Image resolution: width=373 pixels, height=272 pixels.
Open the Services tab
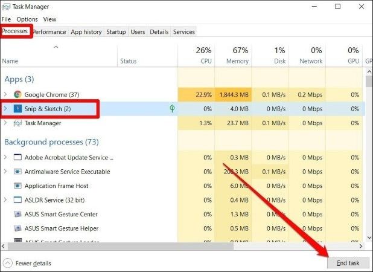click(184, 32)
